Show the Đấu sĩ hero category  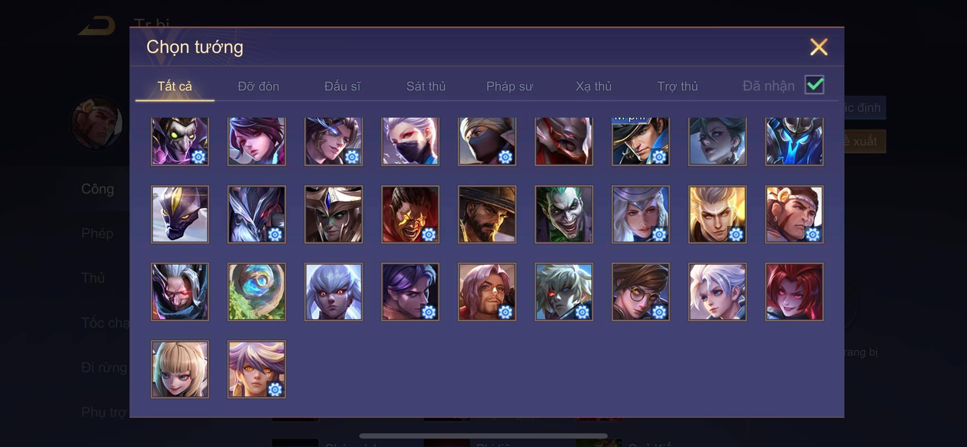pyautogui.click(x=342, y=86)
